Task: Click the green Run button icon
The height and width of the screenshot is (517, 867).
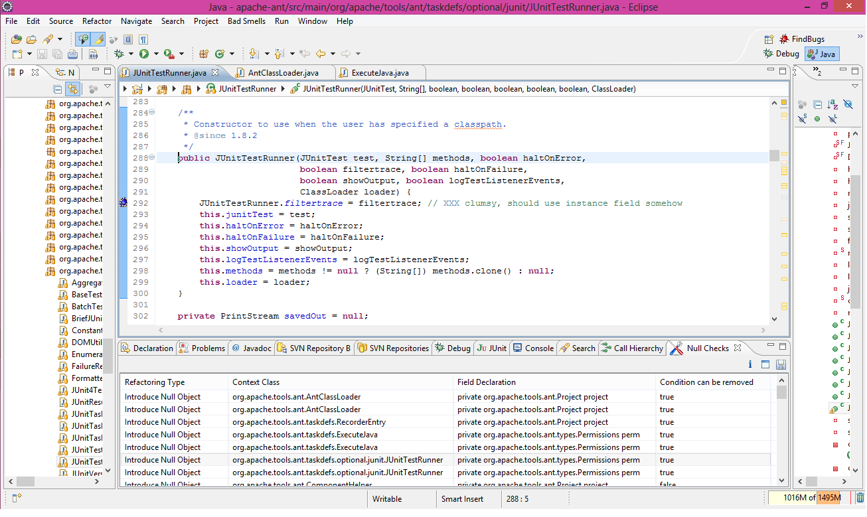Action: (x=143, y=54)
